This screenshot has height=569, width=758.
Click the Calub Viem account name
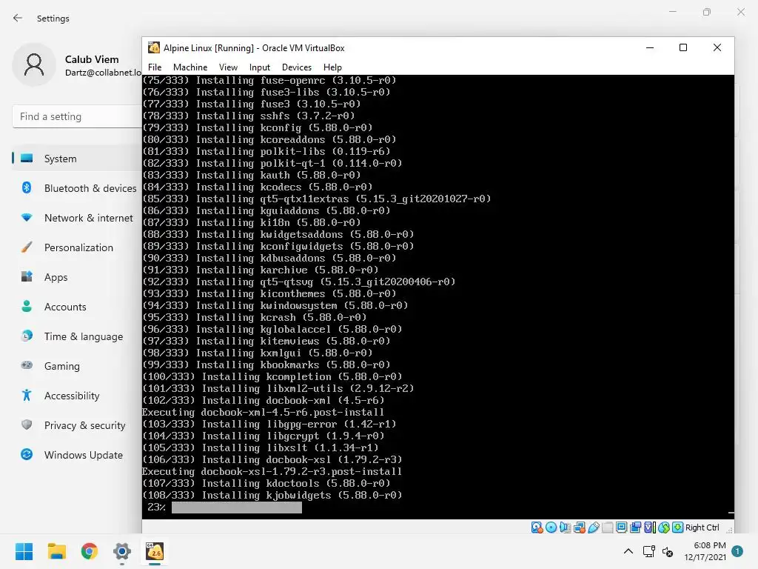[x=92, y=59]
